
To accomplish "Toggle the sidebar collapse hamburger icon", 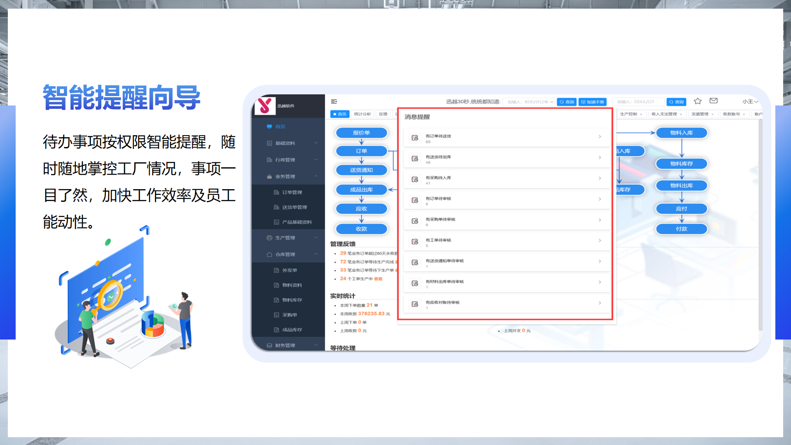I will 334,101.
